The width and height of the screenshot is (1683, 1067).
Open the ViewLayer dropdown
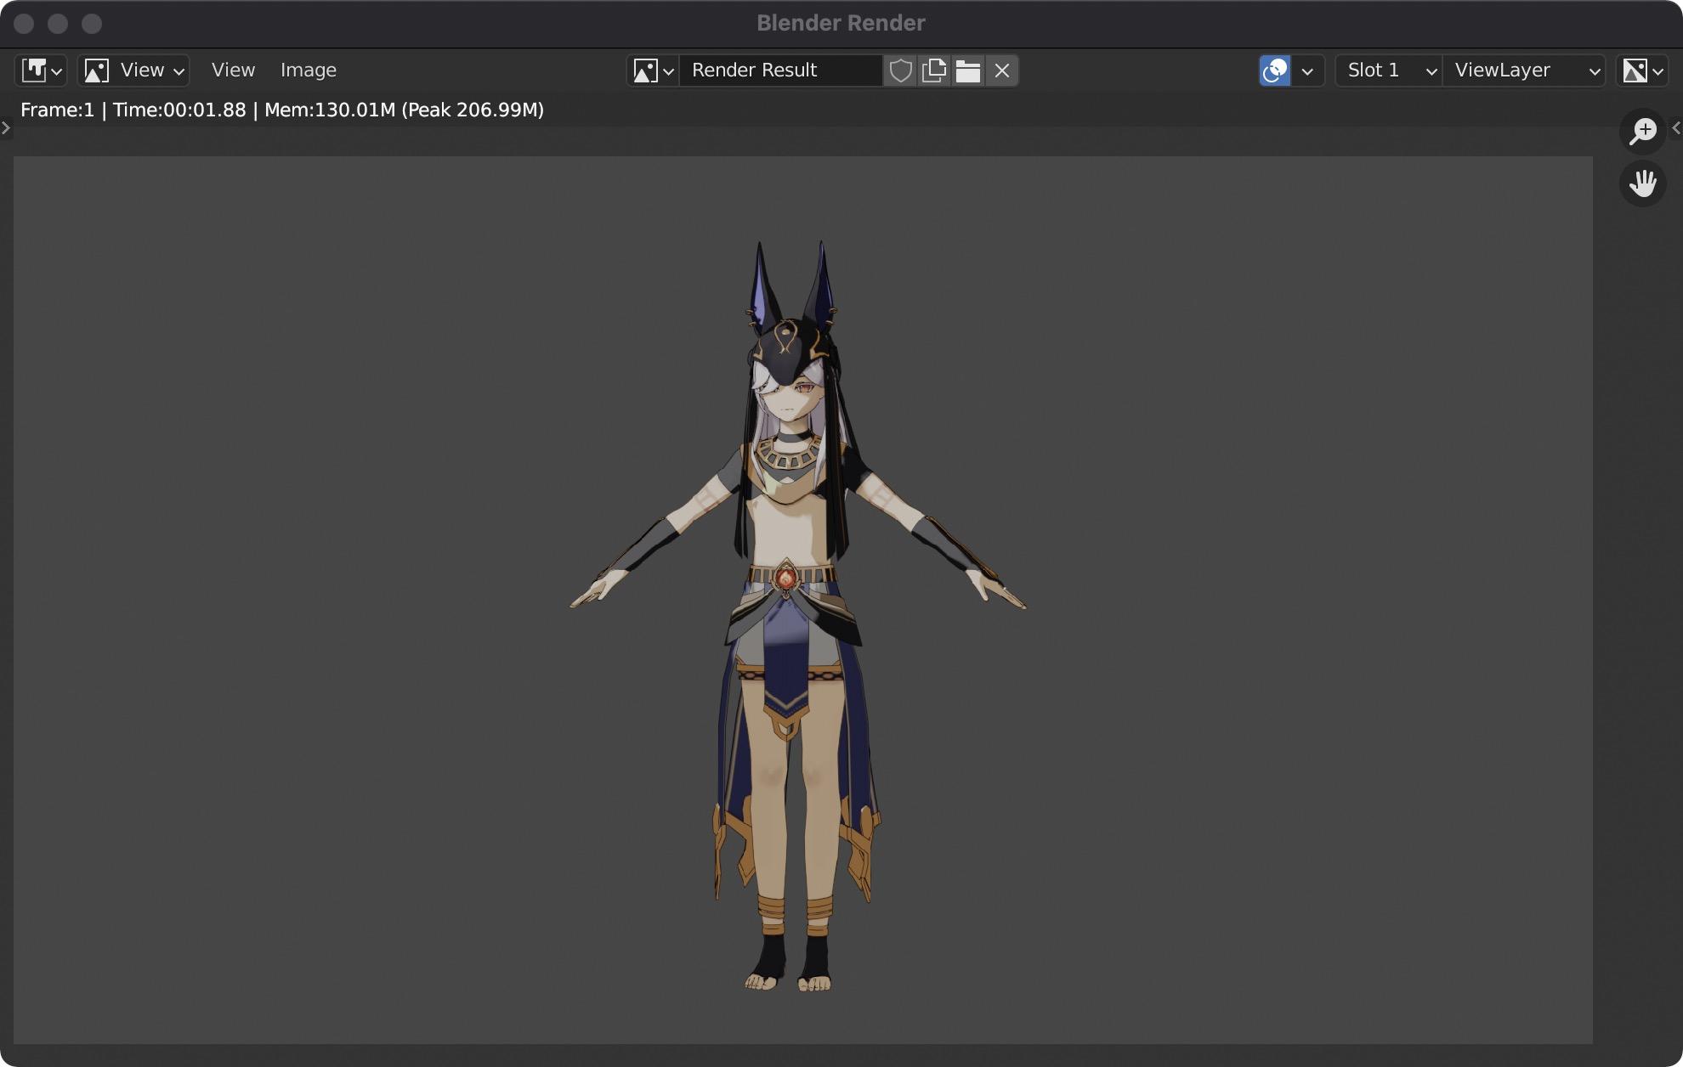pyautogui.click(x=1525, y=71)
